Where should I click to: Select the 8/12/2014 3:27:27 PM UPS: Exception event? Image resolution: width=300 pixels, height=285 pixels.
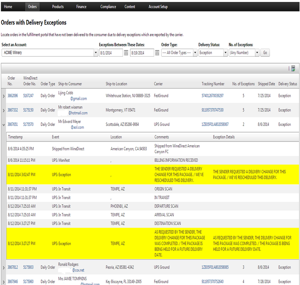61,244
